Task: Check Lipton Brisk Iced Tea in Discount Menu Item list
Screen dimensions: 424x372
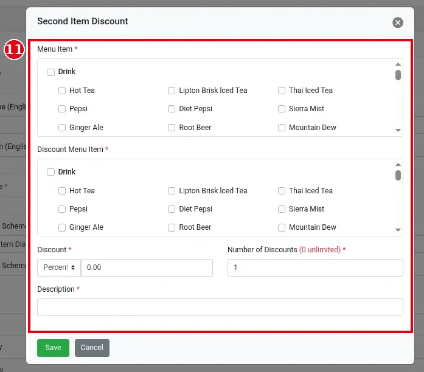Action: [172, 191]
